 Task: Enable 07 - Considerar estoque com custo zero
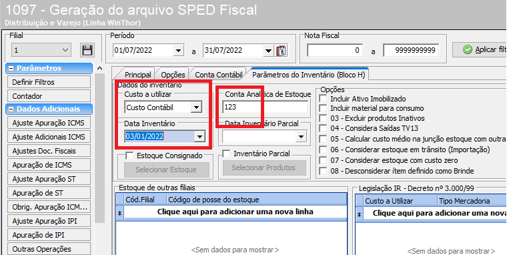tap(323, 160)
